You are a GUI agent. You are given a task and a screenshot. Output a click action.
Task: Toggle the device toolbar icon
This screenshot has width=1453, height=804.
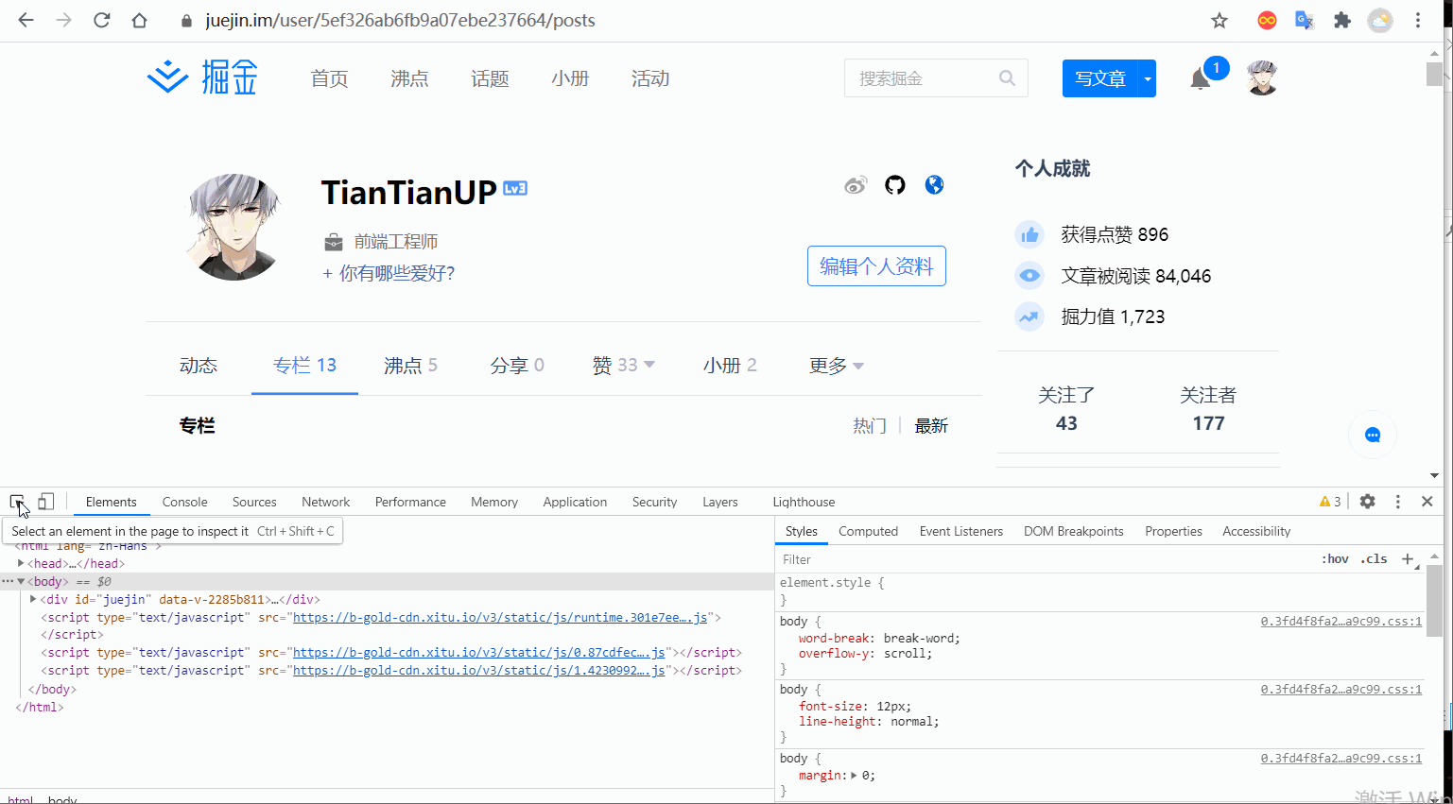click(x=45, y=502)
